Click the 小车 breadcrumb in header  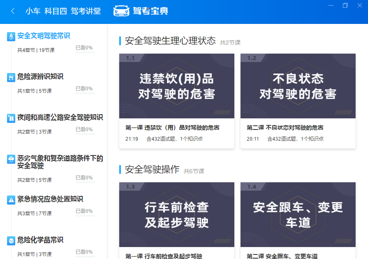pos(33,11)
